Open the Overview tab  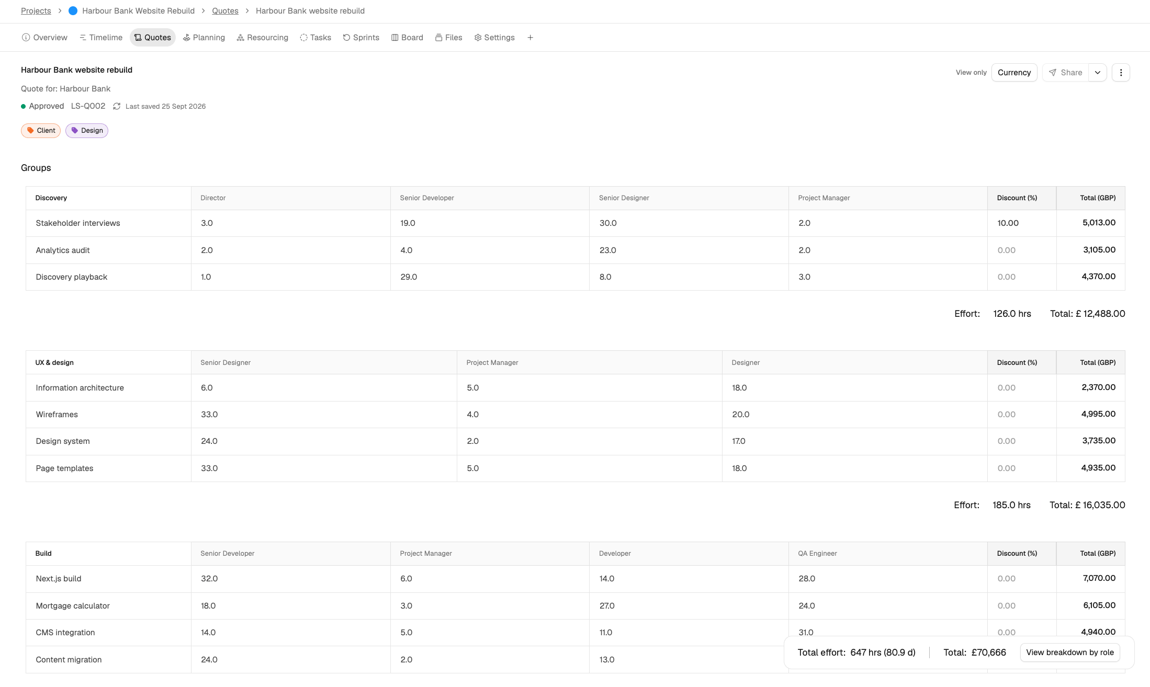click(44, 38)
